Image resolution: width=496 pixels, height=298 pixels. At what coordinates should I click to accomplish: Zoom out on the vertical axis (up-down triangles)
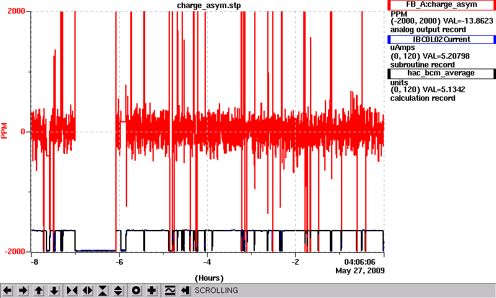pos(118,291)
